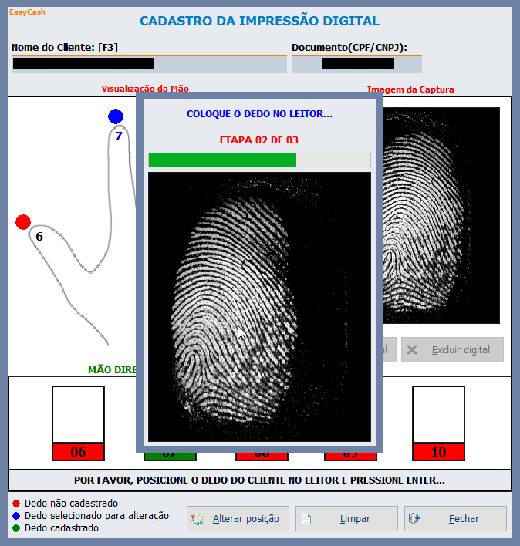This screenshot has width=520, height=546.
Task: Click the exit door icon on Fechar
Action: [414, 519]
